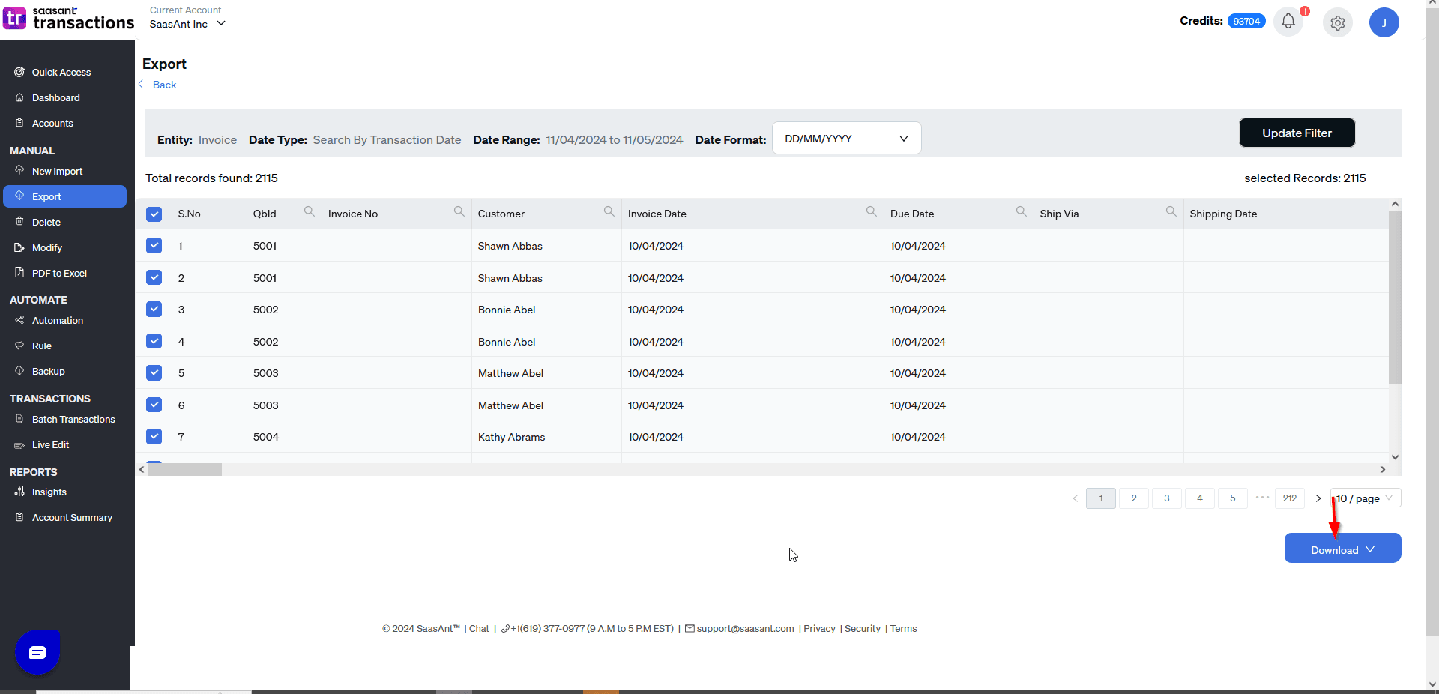Uncheck row 4 checkbox
The width and height of the screenshot is (1439, 694).
154,341
